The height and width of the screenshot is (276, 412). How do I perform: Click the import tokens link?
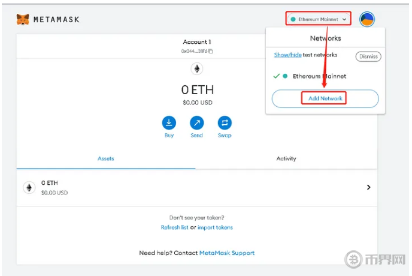[216, 227]
